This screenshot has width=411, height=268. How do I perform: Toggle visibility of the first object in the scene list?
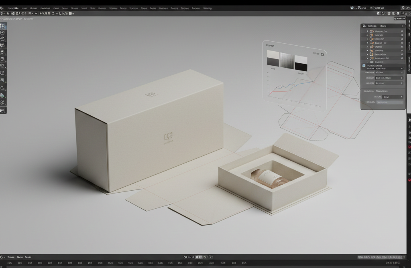pos(367,32)
